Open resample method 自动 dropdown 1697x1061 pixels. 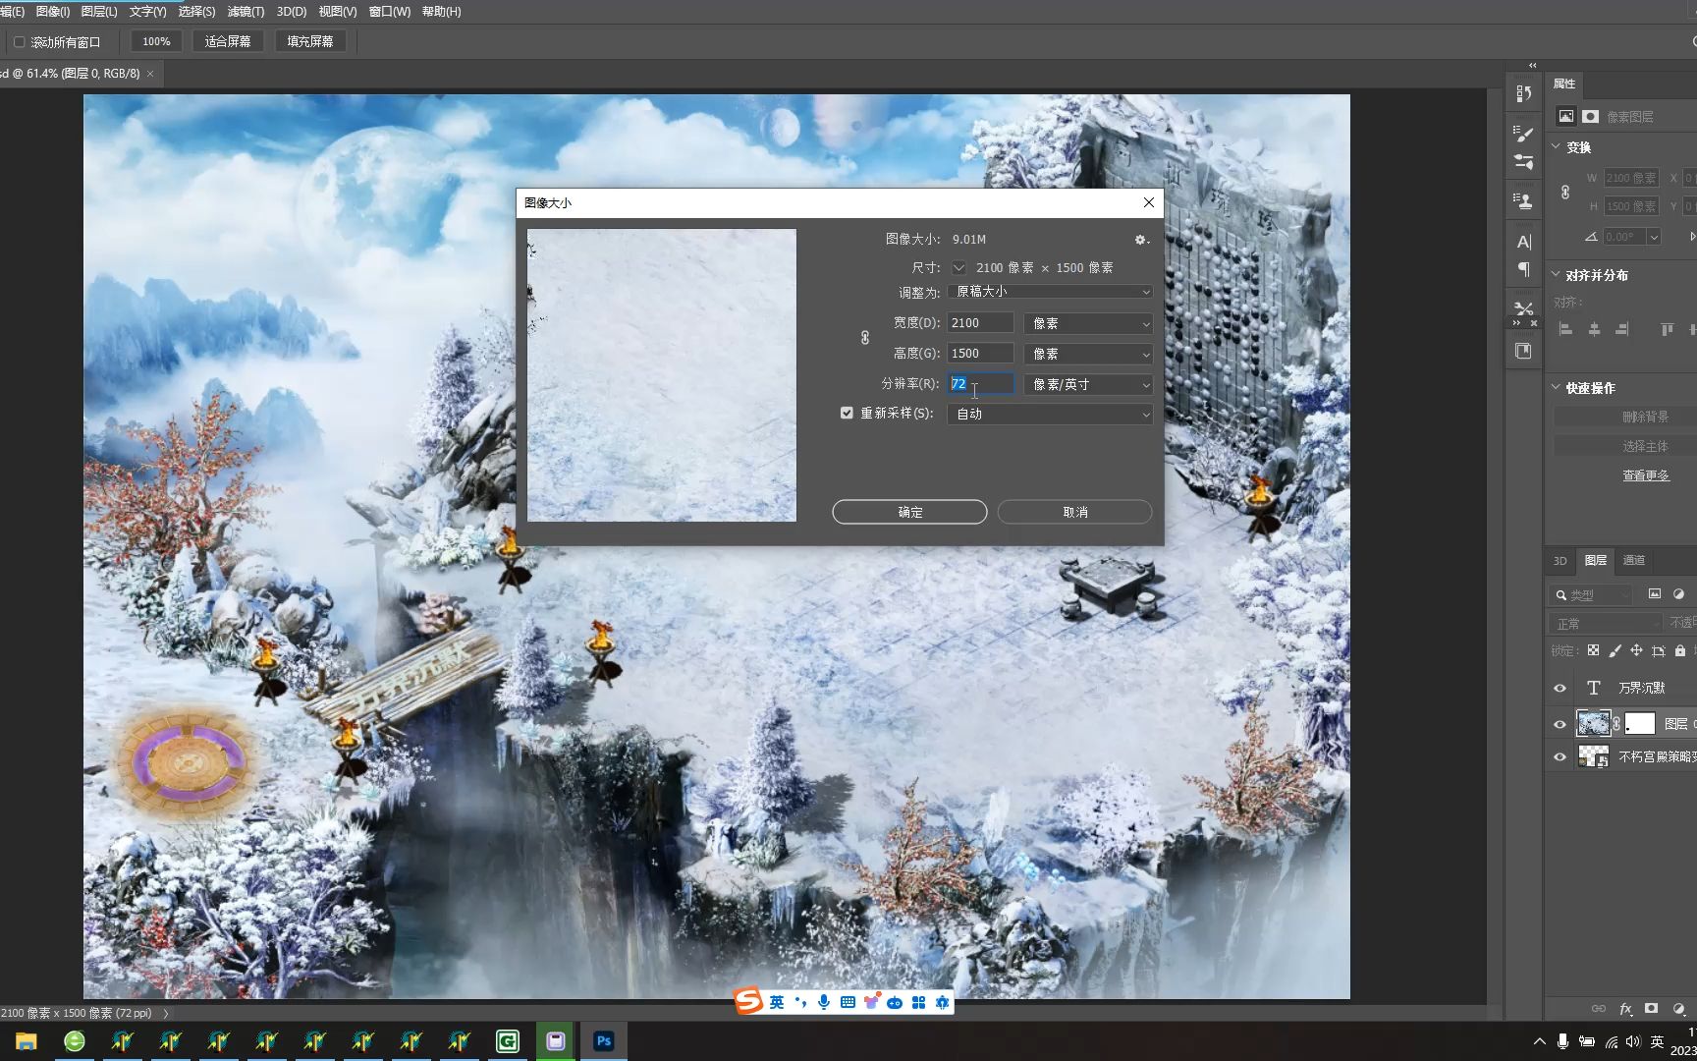click(x=1050, y=414)
